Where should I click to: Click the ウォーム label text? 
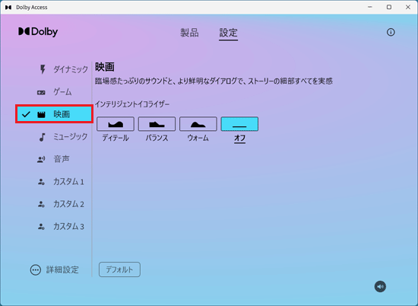click(198, 138)
